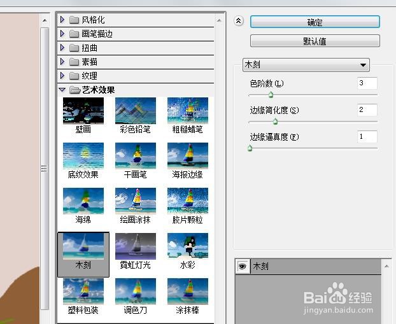Select the 海报边缘 filter thumbnail

[188, 156]
